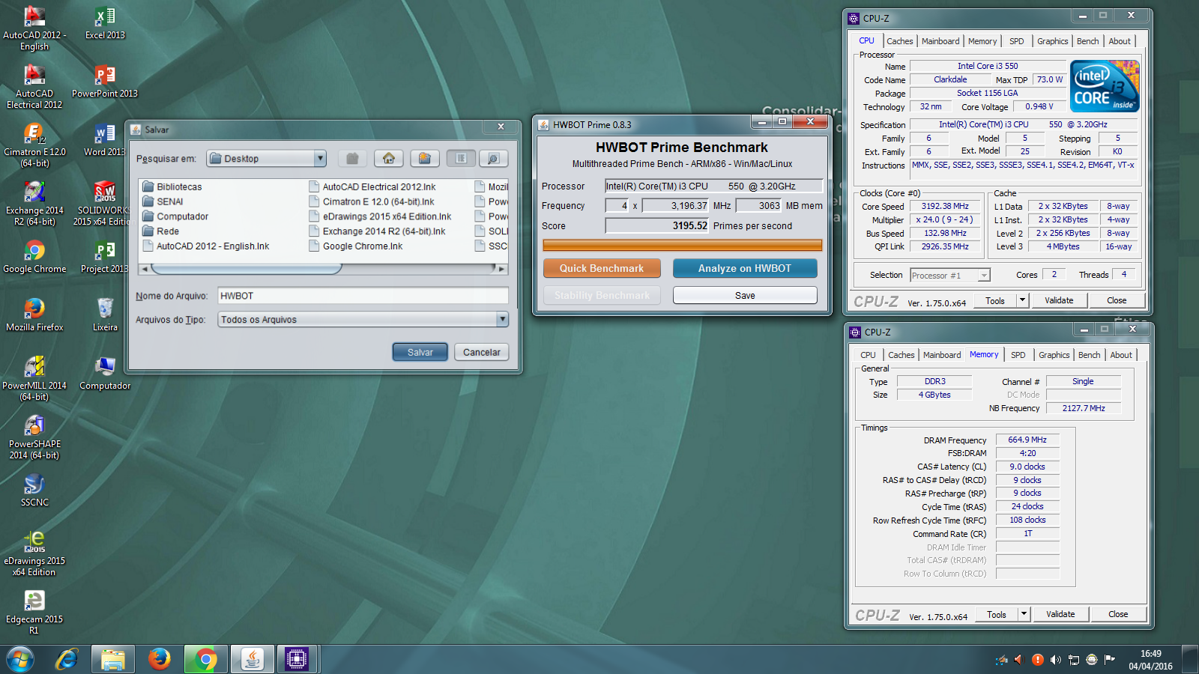Open PowerMILL 2014 desktop icon
1199x674 pixels.
click(34, 379)
